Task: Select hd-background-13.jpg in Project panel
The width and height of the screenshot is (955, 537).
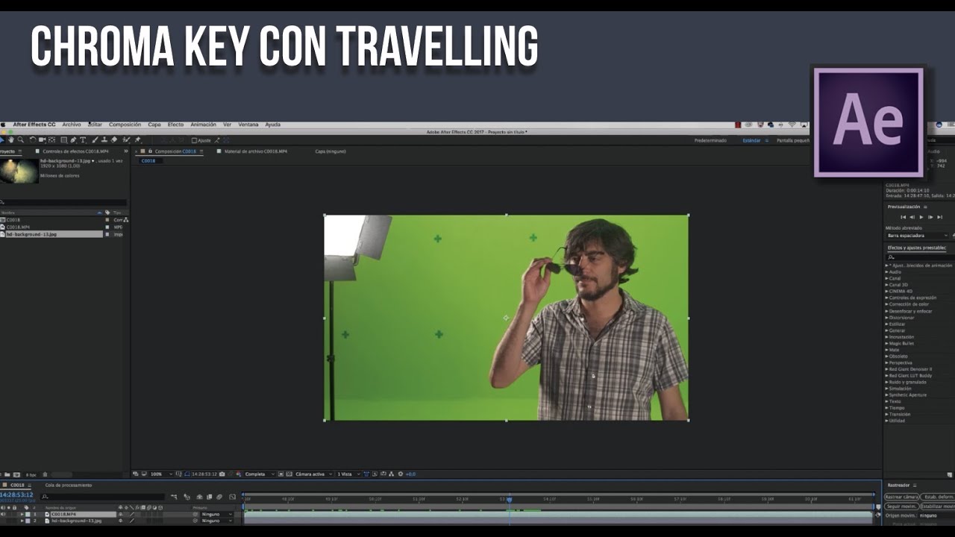Action: click(51, 234)
